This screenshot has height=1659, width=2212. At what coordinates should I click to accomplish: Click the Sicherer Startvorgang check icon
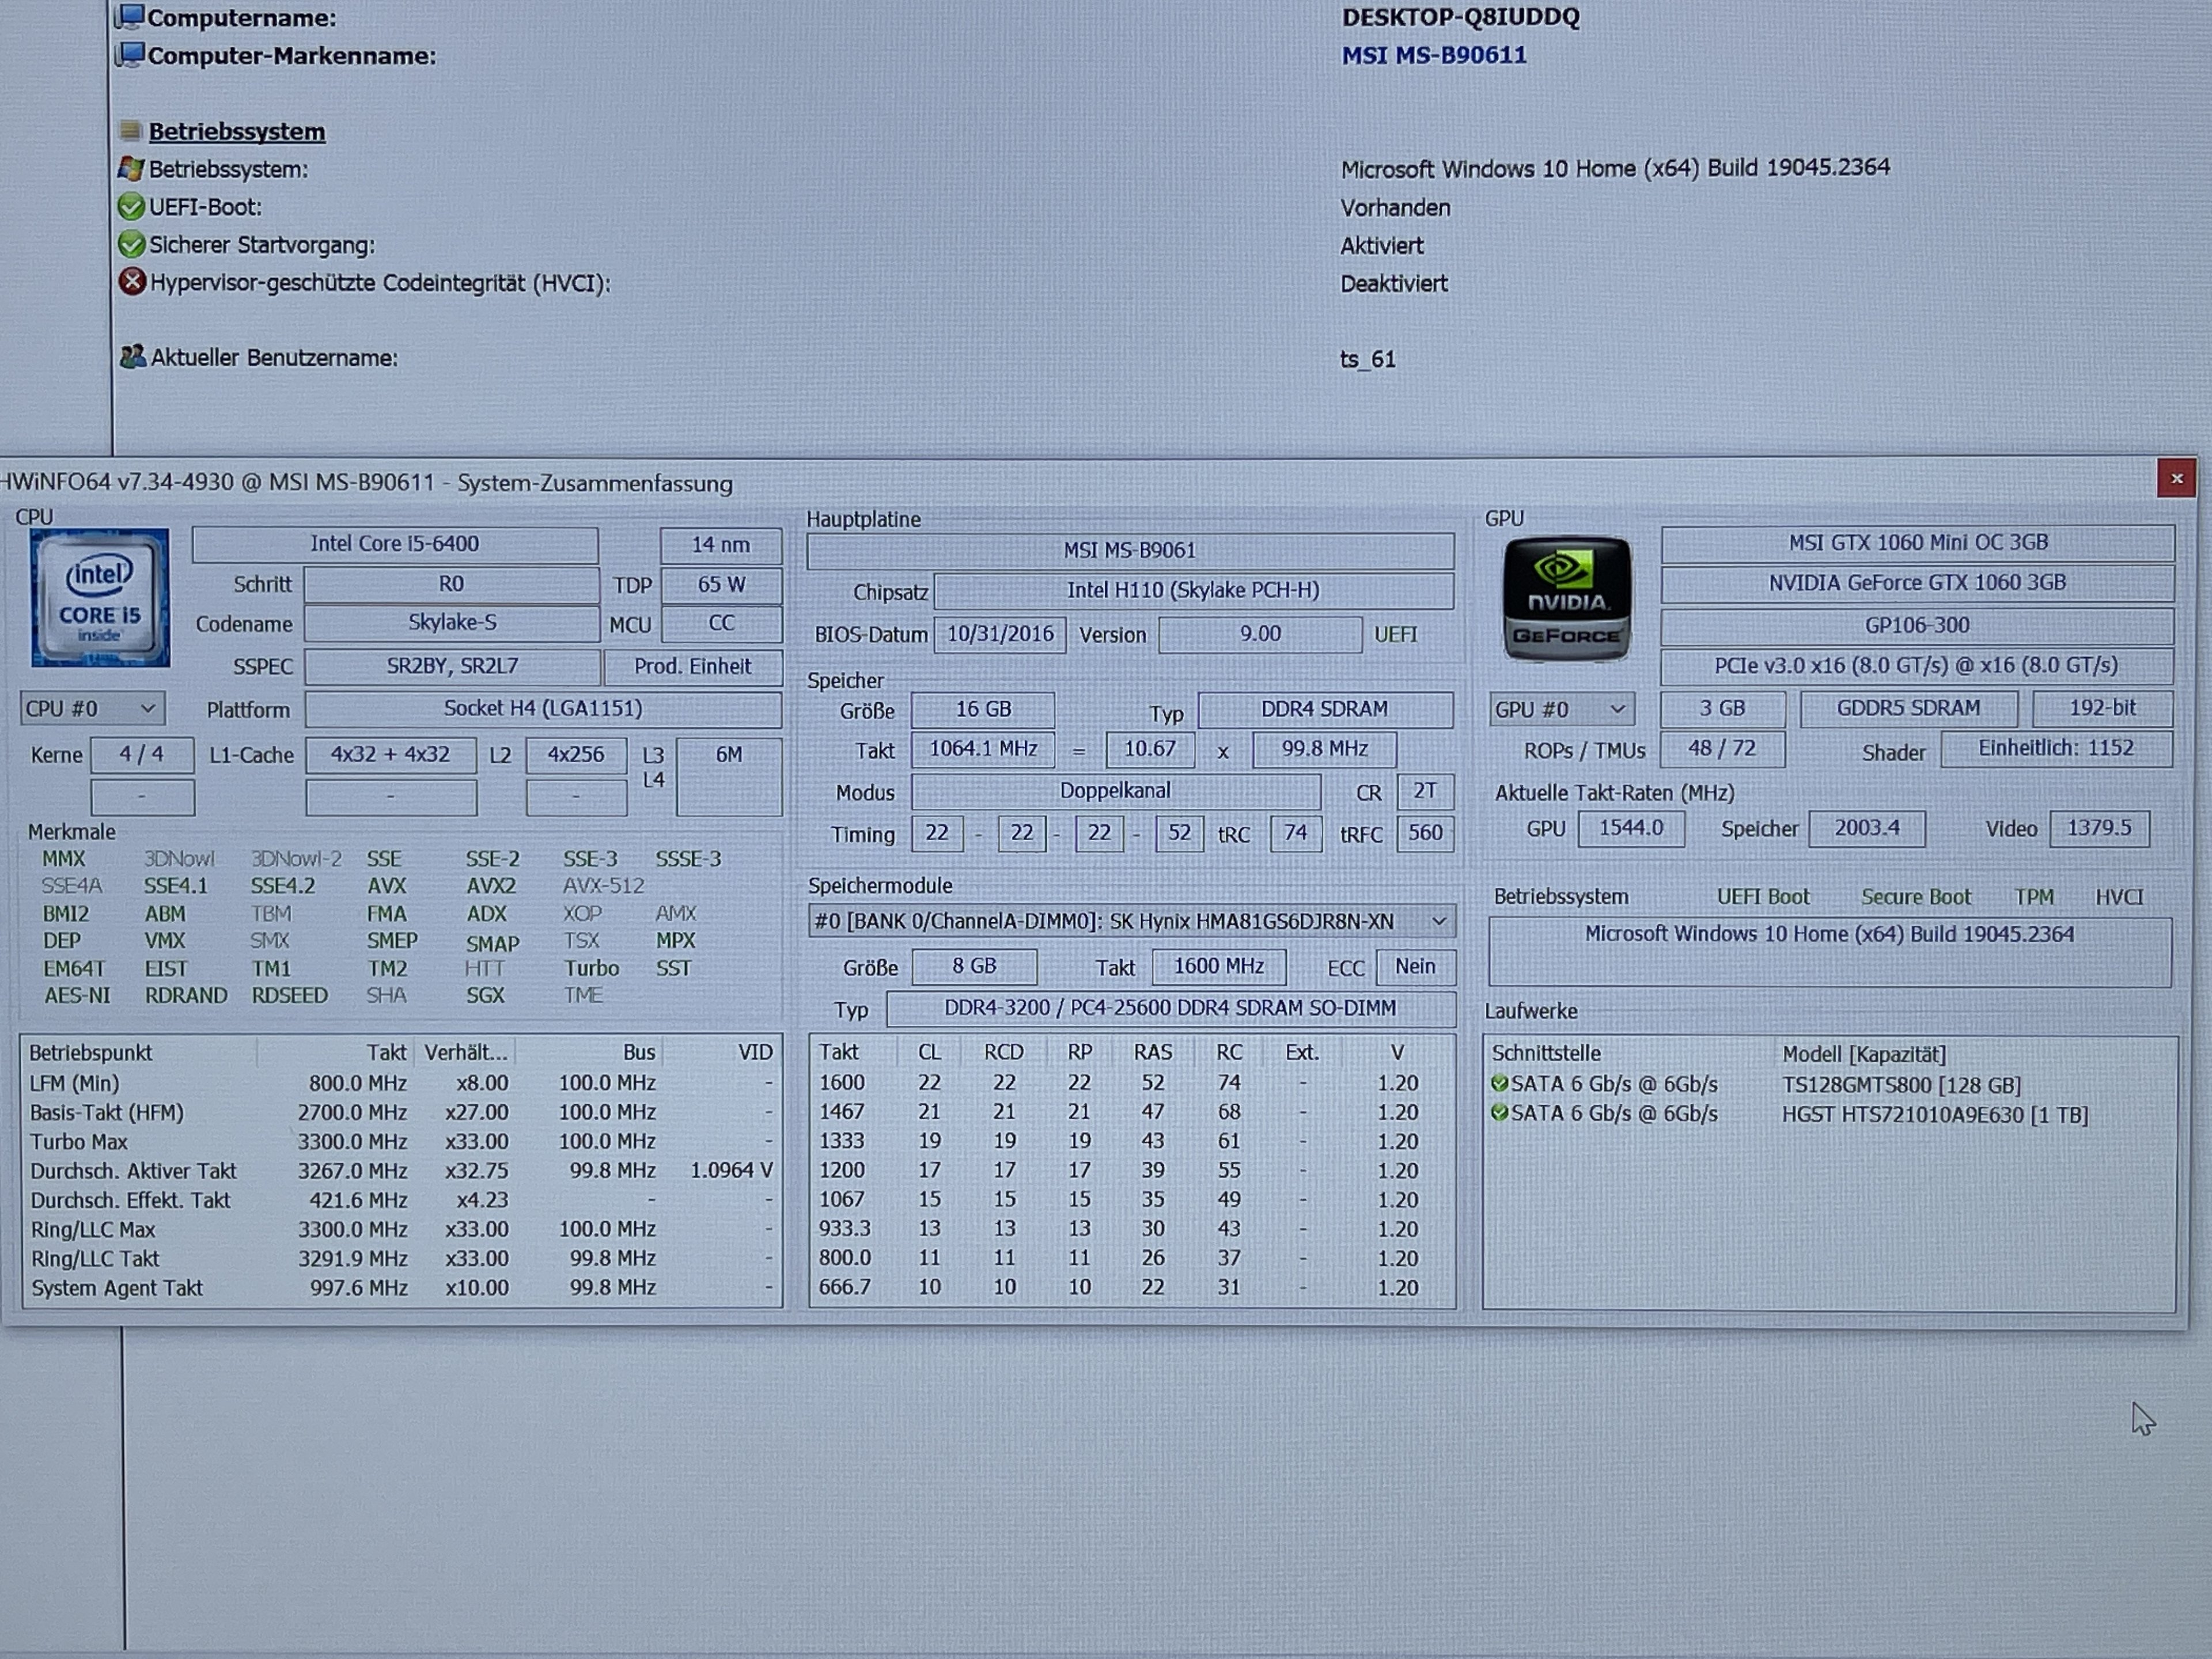pos(131,245)
